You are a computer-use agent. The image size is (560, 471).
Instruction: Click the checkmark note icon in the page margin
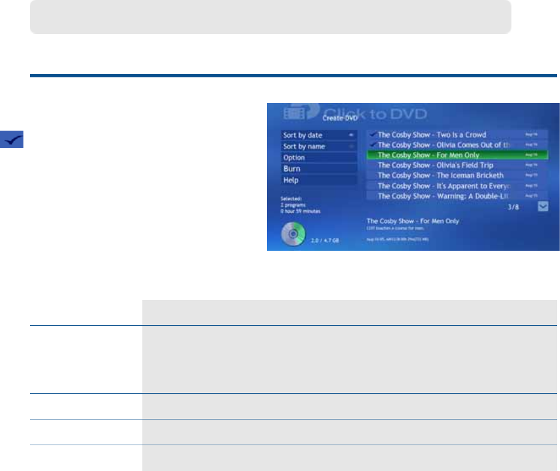[12, 139]
